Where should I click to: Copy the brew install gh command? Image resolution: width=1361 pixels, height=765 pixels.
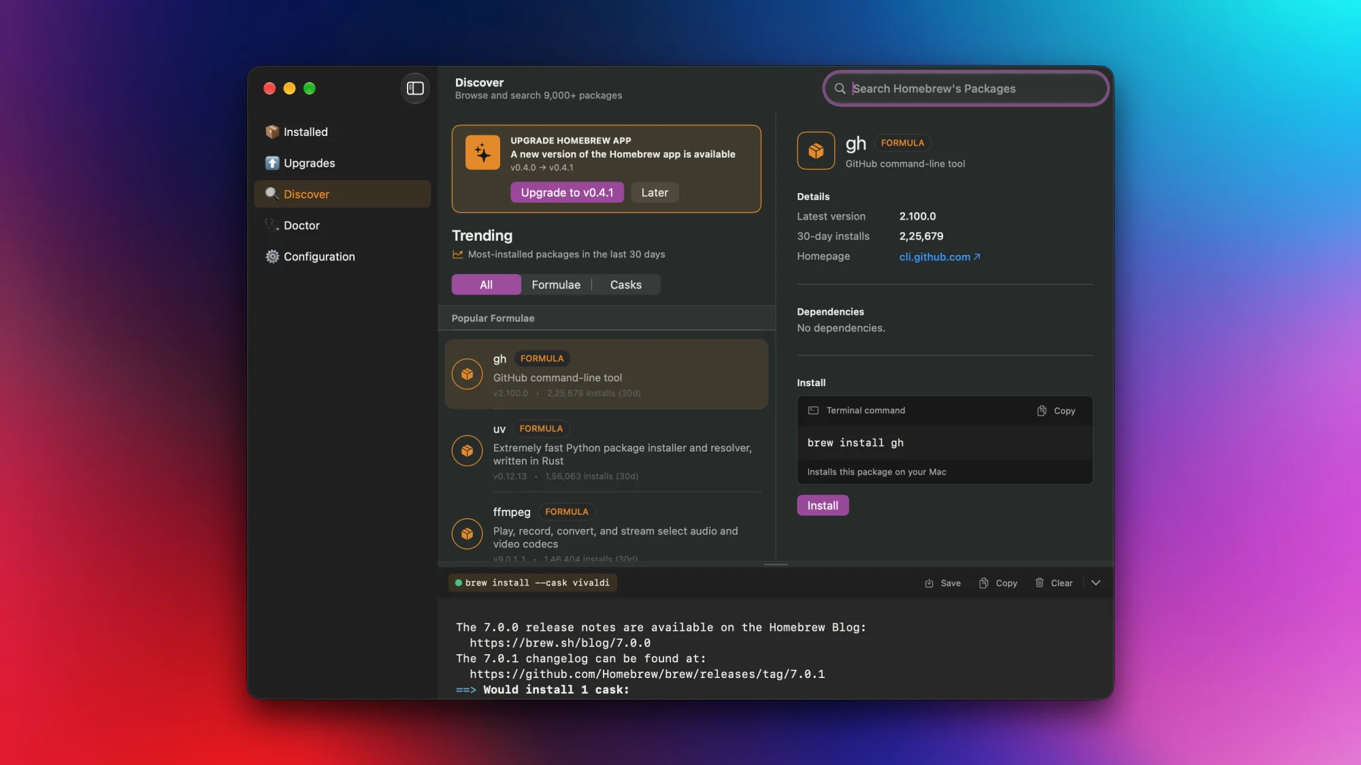coord(1056,411)
